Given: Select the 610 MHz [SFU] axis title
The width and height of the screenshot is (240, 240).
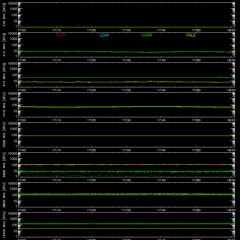Looking at the screenshot, I should tap(4, 75).
